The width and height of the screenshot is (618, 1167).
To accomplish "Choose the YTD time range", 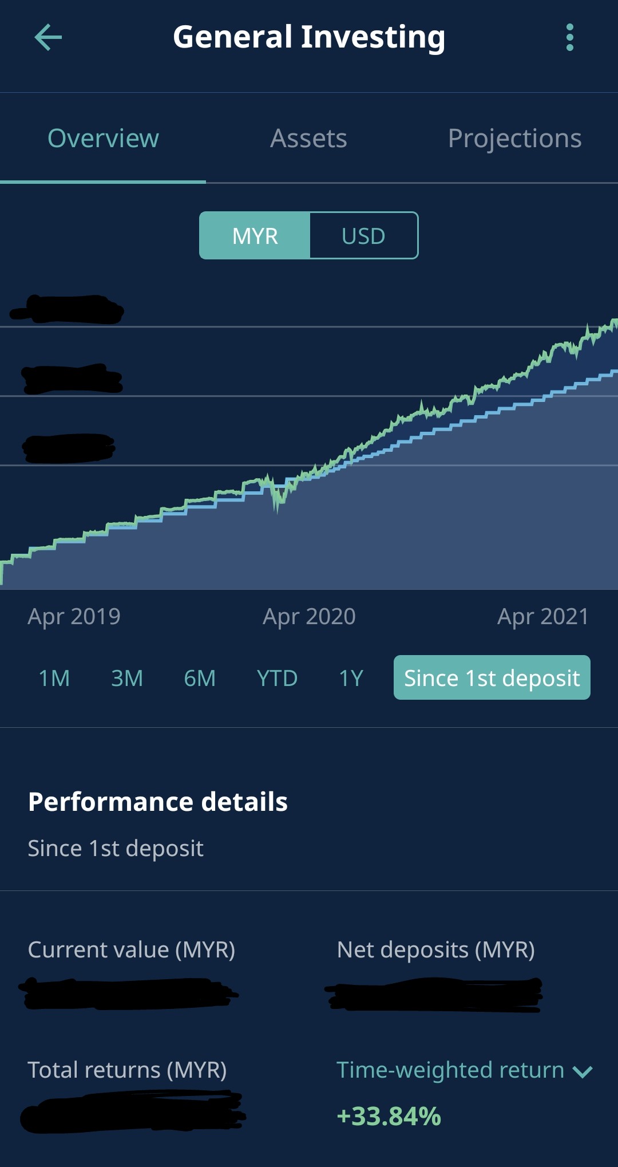I will pos(277,678).
